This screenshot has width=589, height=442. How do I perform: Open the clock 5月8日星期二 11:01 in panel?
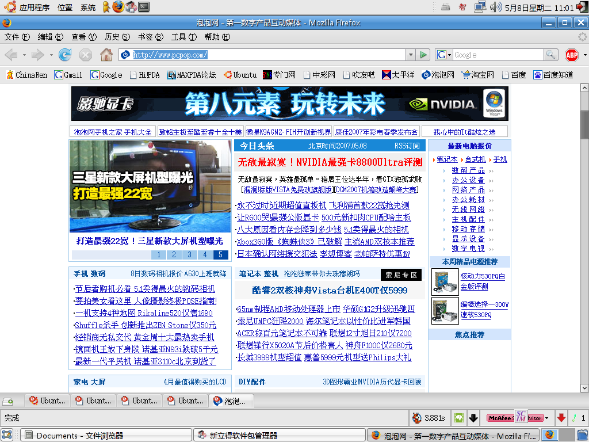click(x=539, y=7)
